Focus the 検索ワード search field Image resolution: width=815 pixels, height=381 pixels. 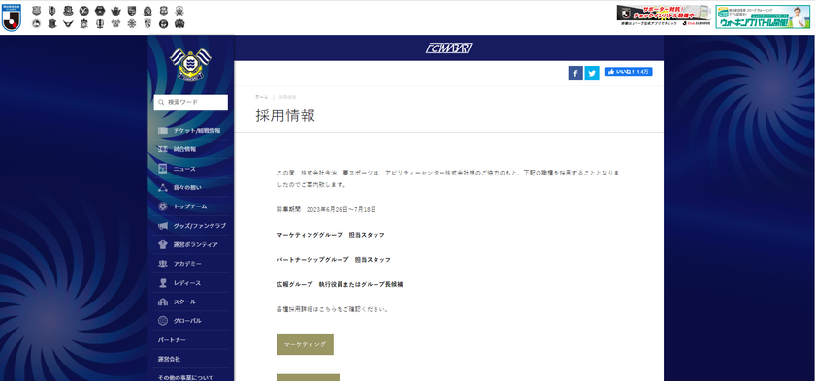coord(191,102)
